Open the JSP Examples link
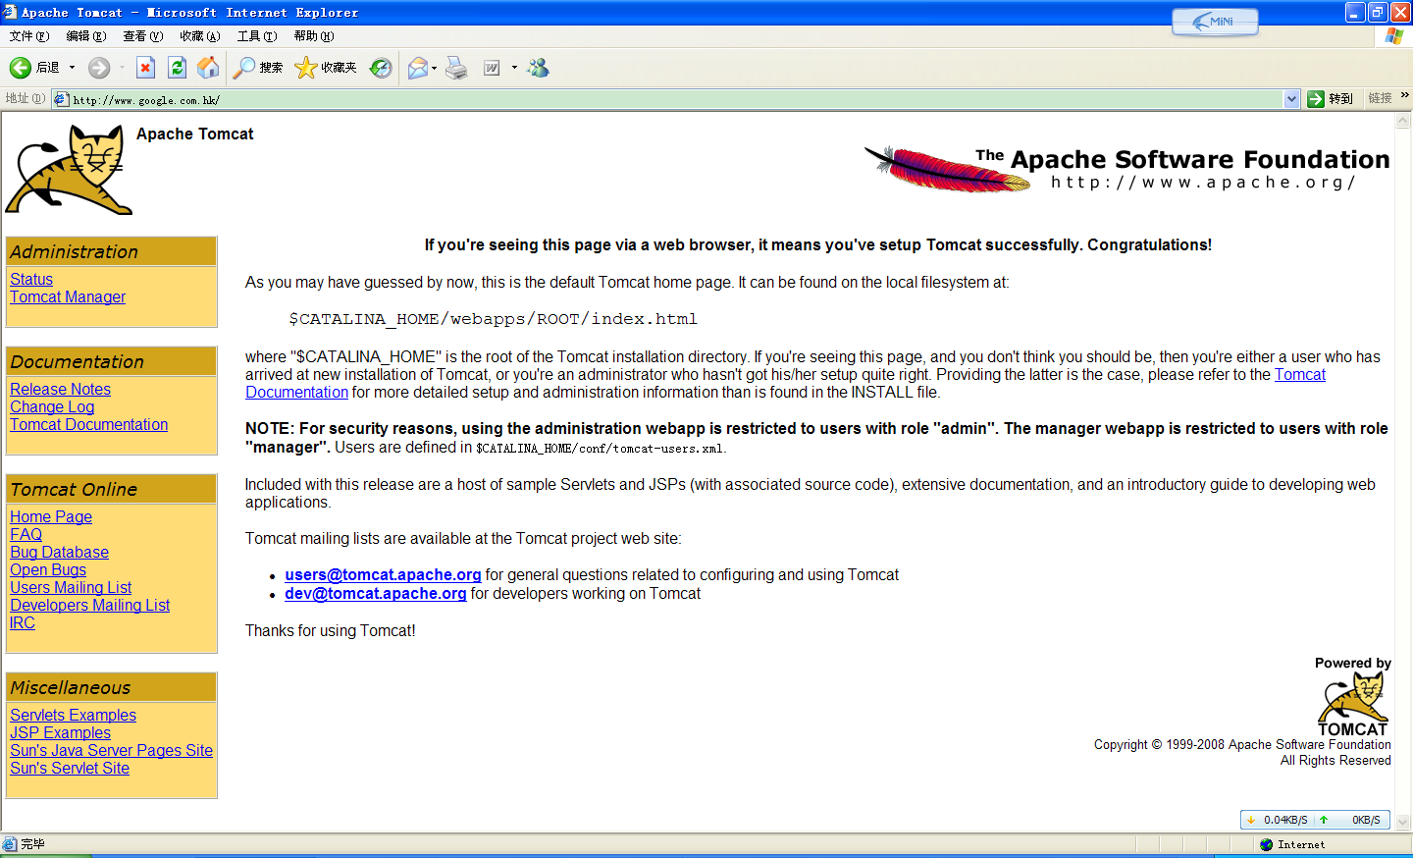Screen dimensions: 1413x858 coord(60,733)
